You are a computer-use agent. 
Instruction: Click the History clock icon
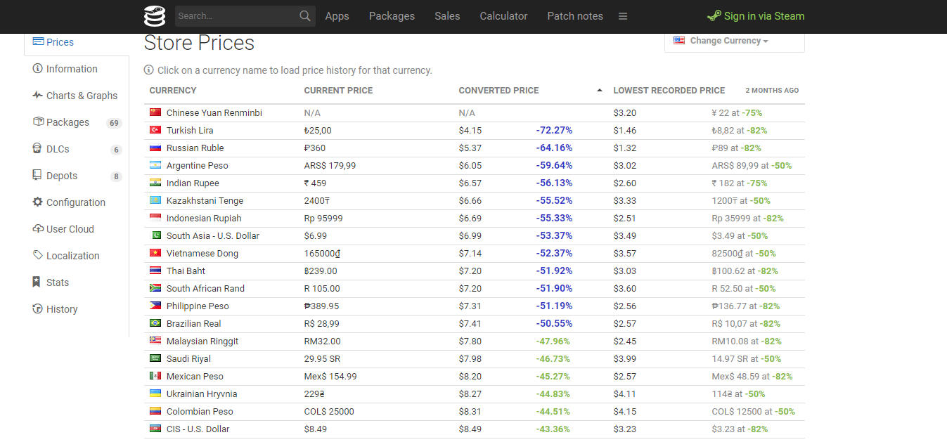[x=37, y=308]
